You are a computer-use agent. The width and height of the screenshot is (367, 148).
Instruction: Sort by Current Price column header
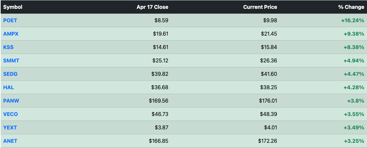(260, 7)
